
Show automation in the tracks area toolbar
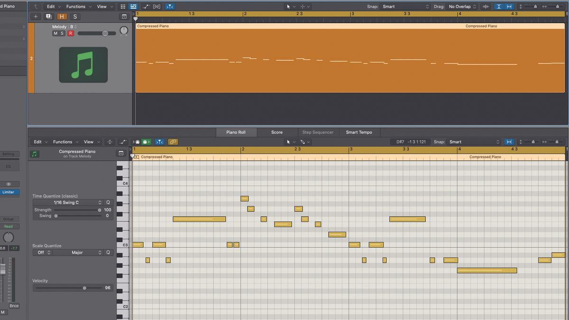pos(146,7)
